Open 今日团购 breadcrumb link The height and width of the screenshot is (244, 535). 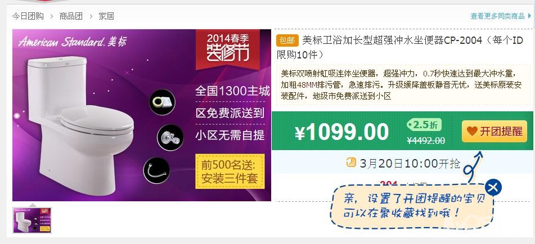click(x=28, y=16)
